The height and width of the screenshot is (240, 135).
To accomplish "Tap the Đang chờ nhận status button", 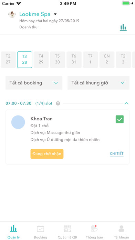I will (47, 154).
